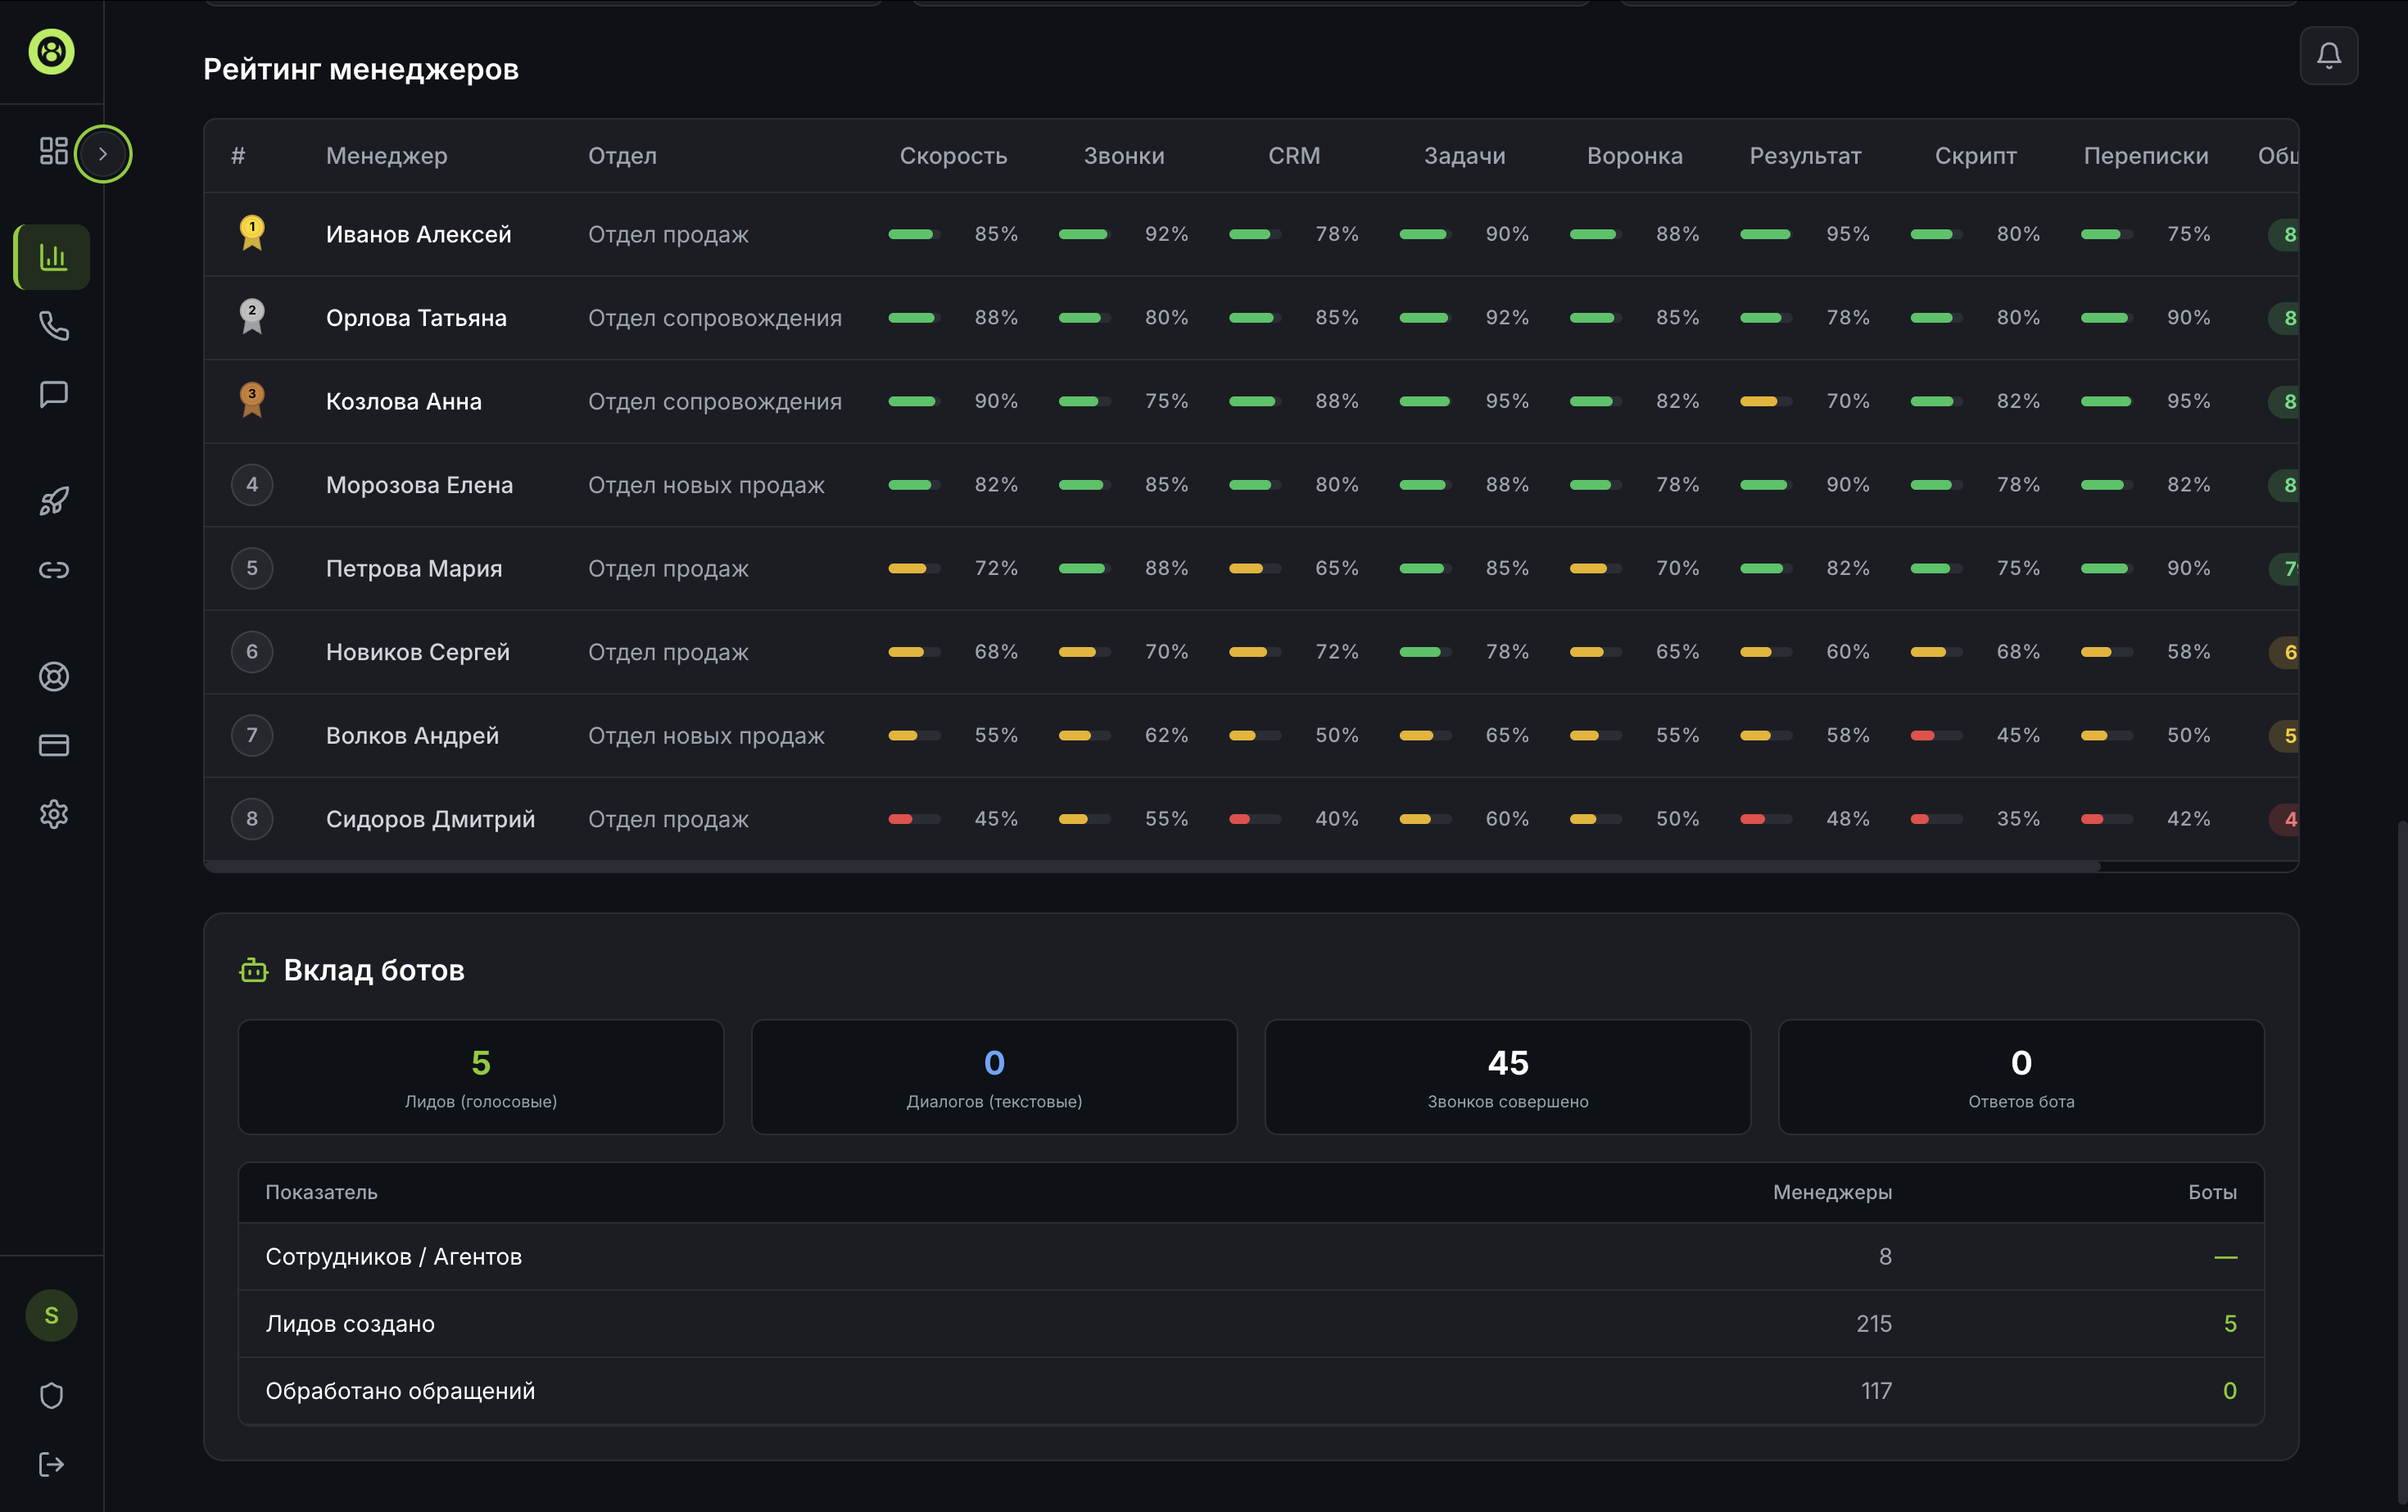Open the support lifebuoy icon
2408x1512 pixels.
tap(53, 677)
